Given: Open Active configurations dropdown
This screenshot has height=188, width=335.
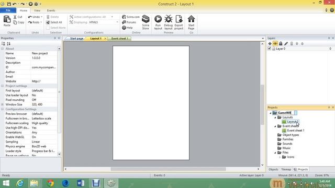Looking at the screenshot, I should [x=112, y=17].
